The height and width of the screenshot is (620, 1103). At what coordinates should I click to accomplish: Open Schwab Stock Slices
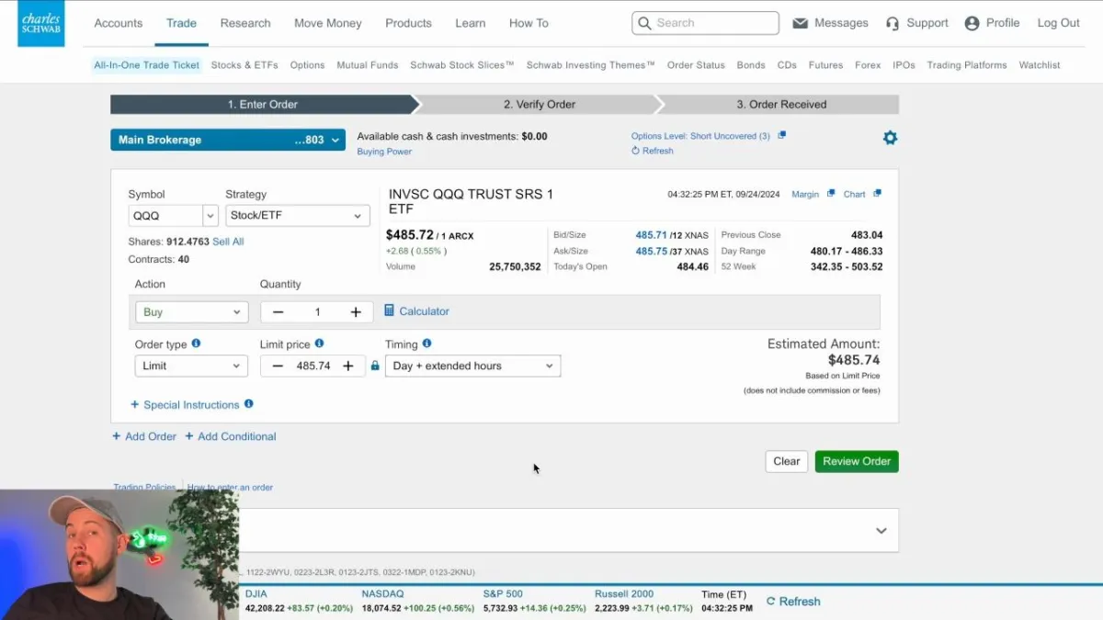462,65
